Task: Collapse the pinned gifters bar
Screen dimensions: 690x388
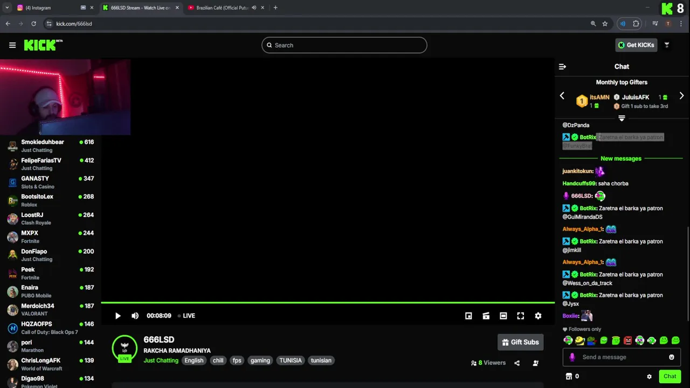Action: point(622,118)
